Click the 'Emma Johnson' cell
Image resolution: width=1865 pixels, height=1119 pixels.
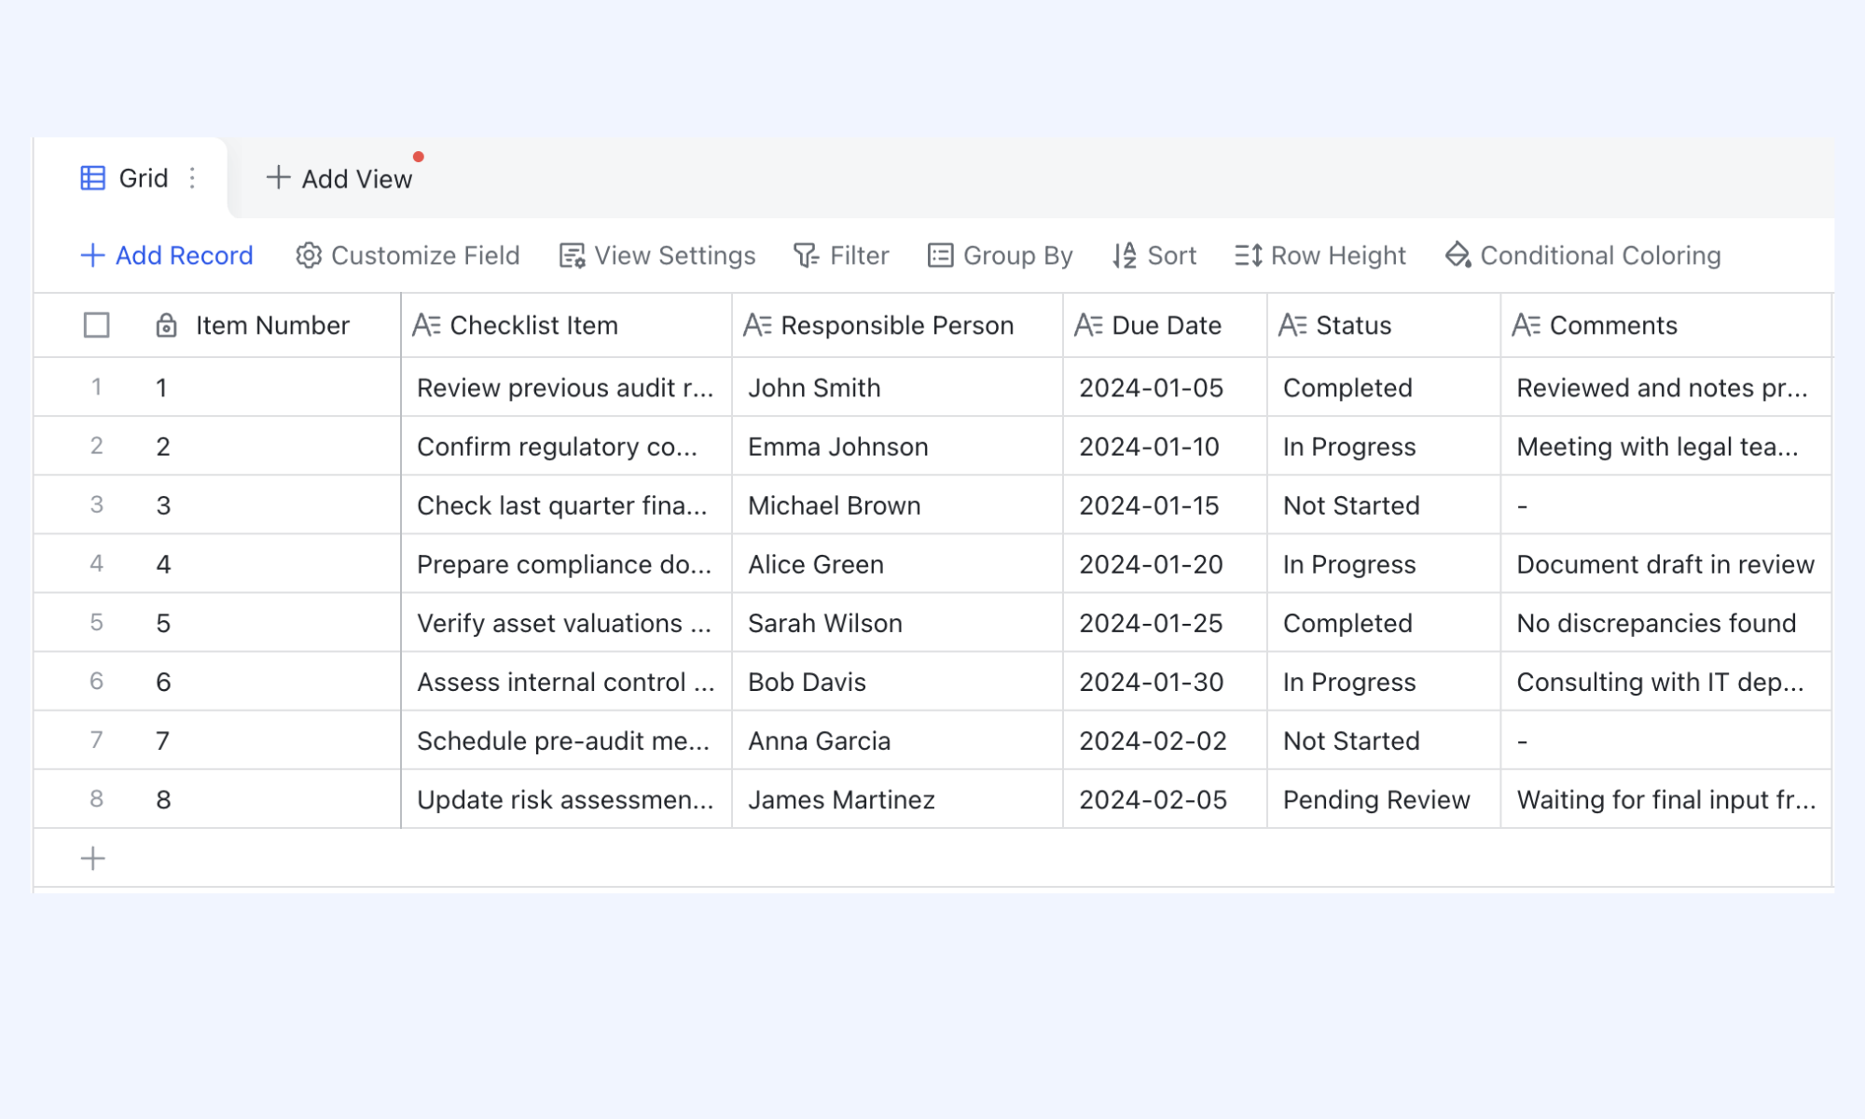pyautogui.click(x=897, y=447)
